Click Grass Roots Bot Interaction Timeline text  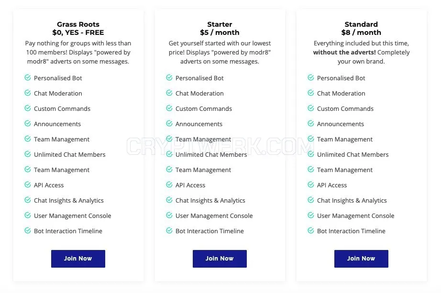68,231
